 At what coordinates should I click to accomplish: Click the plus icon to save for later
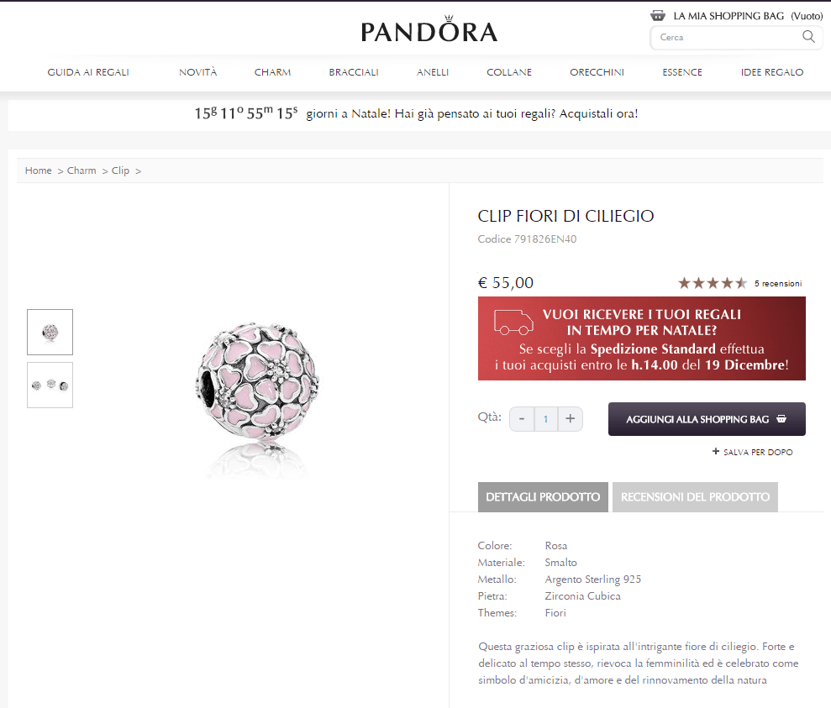(716, 452)
